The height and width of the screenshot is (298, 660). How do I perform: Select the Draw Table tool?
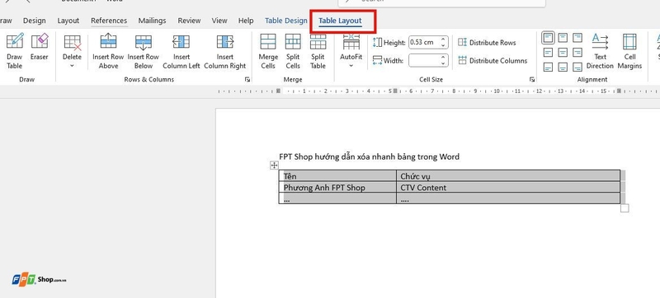pyautogui.click(x=14, y=52)
